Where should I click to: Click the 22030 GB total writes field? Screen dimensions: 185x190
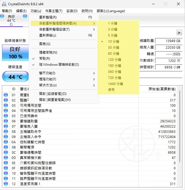pyautogui.click(x=169, y=47)
